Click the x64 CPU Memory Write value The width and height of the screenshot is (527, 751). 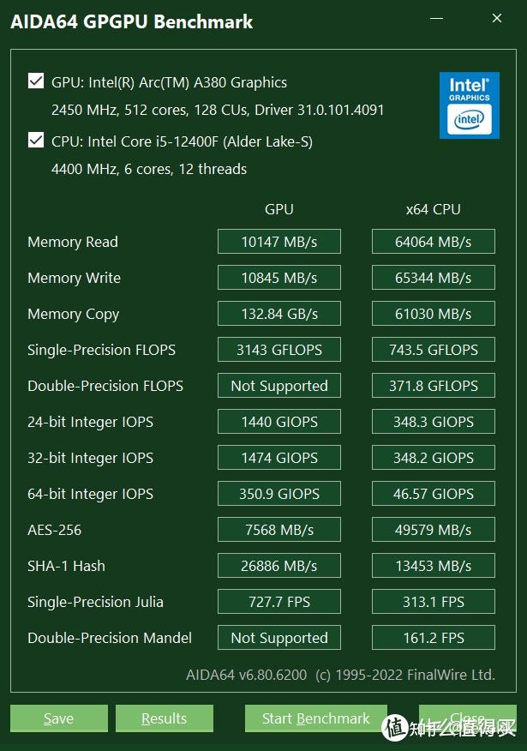[433, 278]
